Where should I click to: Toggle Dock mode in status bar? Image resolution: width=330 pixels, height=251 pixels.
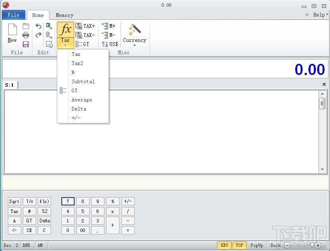275,245
